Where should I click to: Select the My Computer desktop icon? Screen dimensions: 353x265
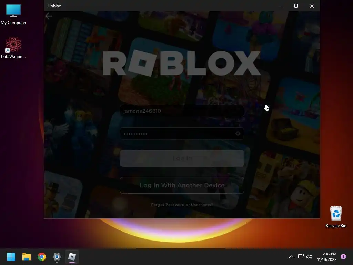click(13, 14)
